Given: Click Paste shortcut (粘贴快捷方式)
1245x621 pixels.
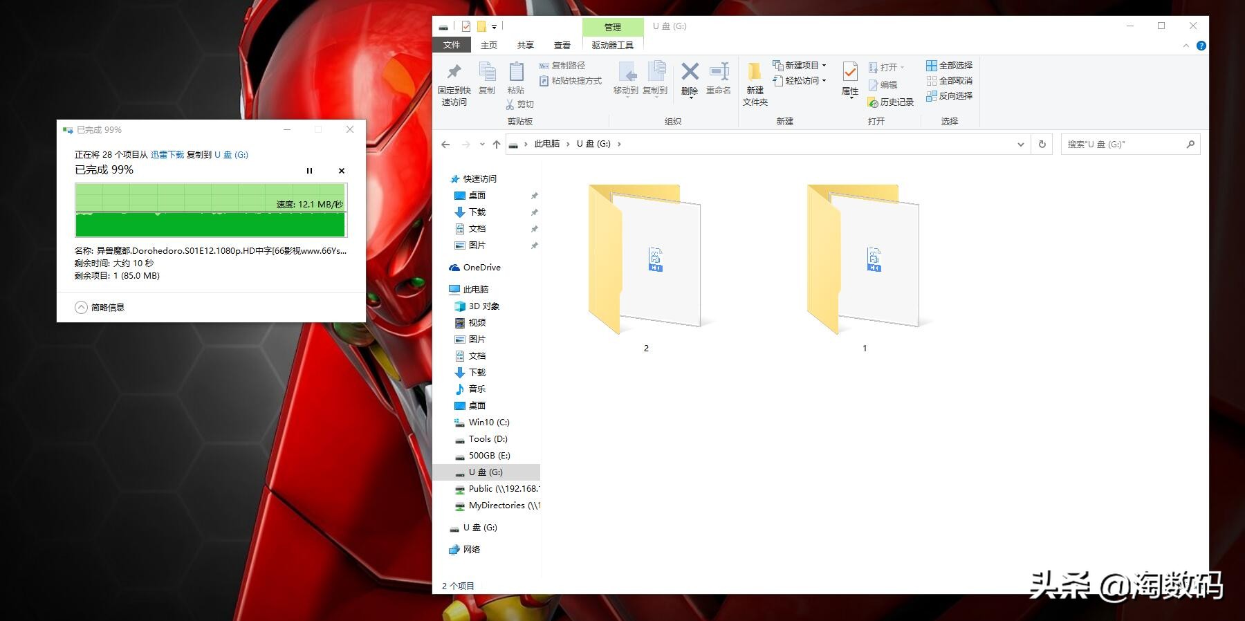Looking at the screenshot, I should 571,81.
